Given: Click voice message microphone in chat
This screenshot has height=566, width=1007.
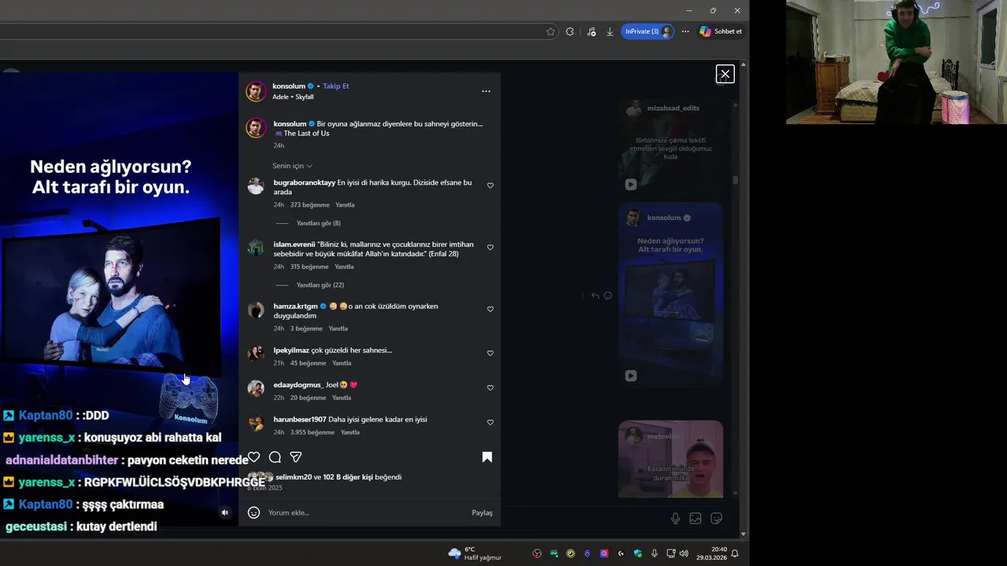Looking at the screenshot, I should coord(675,518).
